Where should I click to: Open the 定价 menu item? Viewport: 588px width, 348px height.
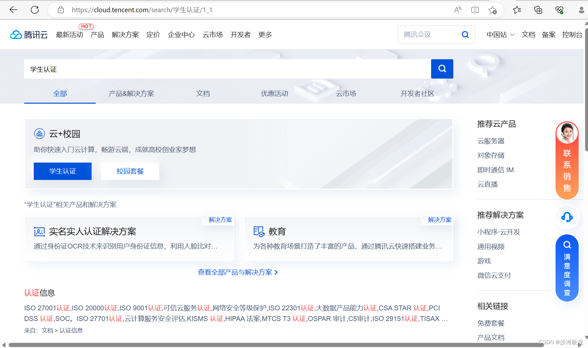(153, 34)
